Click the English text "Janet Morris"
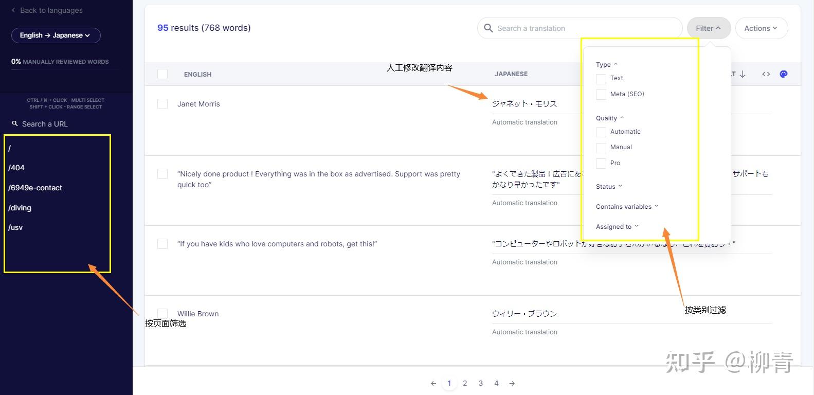Image resolution: width=814 pixels, height=395 pixels. tap(198, 104)
